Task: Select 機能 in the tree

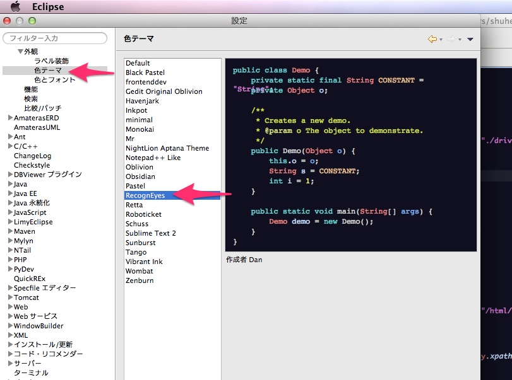Action: pyautogui.click(x=31, y=89)
